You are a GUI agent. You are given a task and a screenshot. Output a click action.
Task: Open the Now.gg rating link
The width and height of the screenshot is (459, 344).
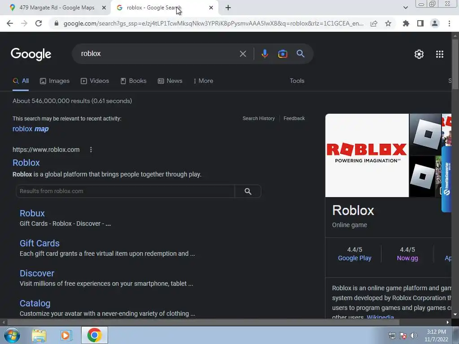(407, 258)
